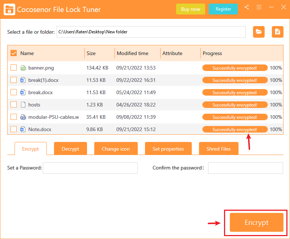Click the Buy now button
Viewport: 290px width, 239px height.
click(x=191, y=9)
